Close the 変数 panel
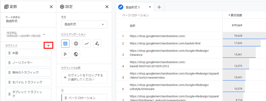 [51, 7]
